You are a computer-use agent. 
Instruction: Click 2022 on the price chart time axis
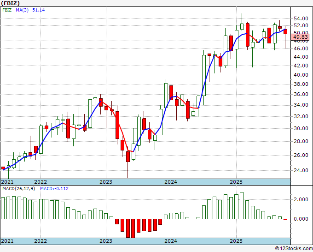coord(41,182)
